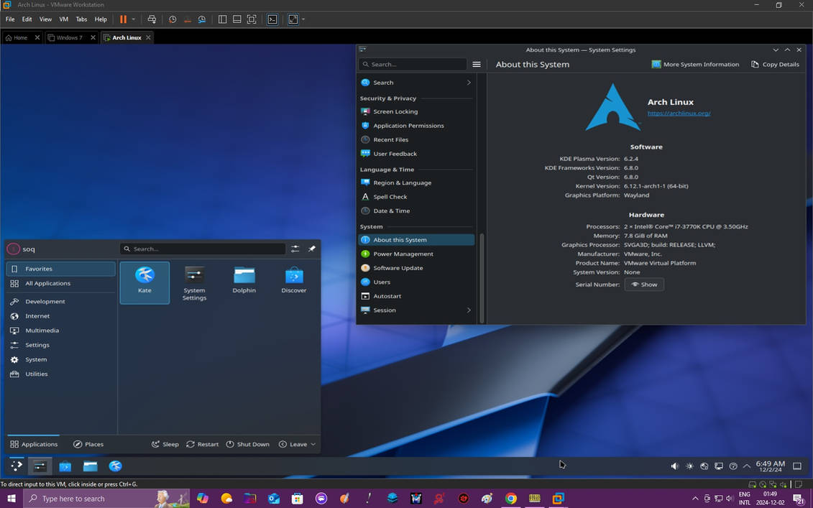Click the Shut Down button
Viewport: 813px width, 508px height.
tap(247, 444)
